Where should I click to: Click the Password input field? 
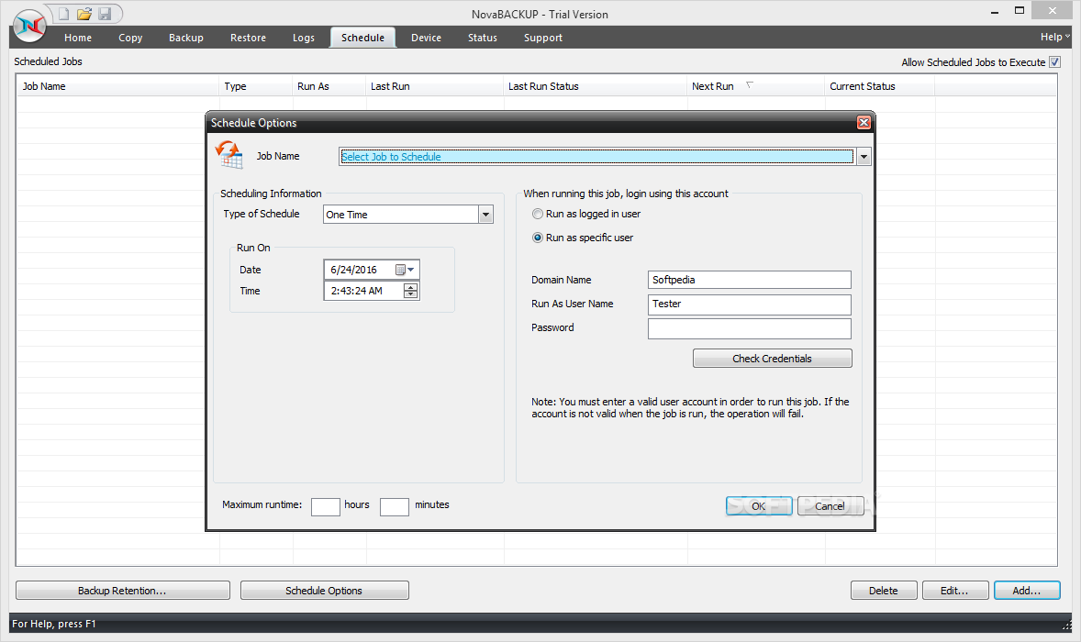coord(750,328)
